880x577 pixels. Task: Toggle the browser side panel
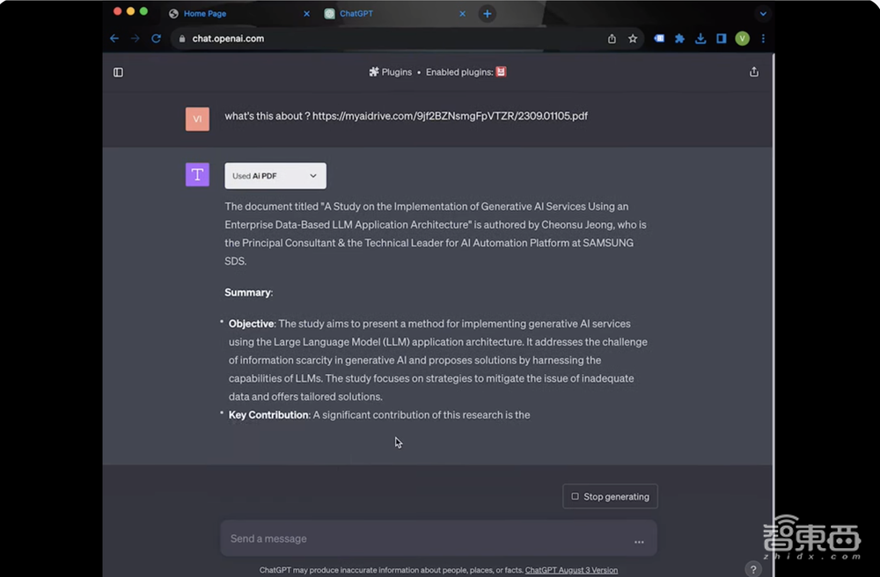coord(721,39)
